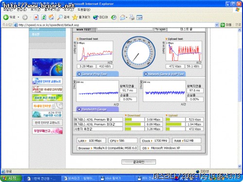Click the Windows flag logo throbber
The image size is (243, 182).
(x=238, y=10)
